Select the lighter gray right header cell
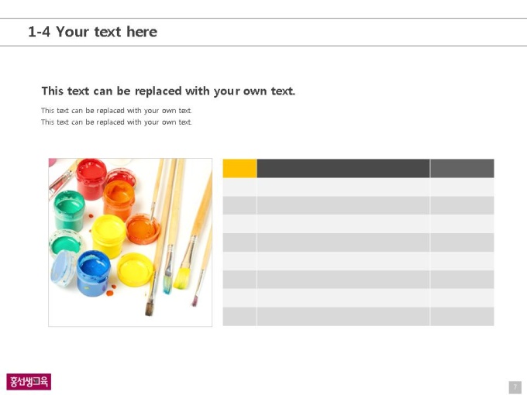The height and width of the screenshot is (395, 527). coord(462,168)
